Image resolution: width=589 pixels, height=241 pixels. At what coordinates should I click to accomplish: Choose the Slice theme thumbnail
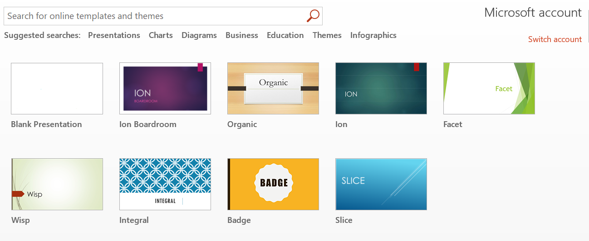click(381, 184)
